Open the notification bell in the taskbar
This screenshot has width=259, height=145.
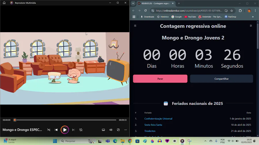point(255,141)
